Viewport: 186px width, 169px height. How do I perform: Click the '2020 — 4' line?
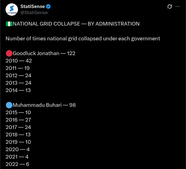pyautogui.click(x=18, y=149)
